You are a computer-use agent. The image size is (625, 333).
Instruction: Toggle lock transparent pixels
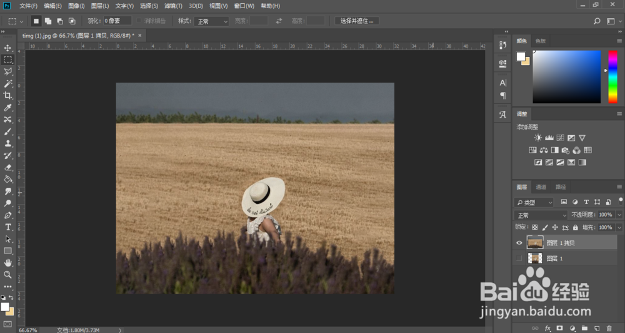[x=535, y=227]
